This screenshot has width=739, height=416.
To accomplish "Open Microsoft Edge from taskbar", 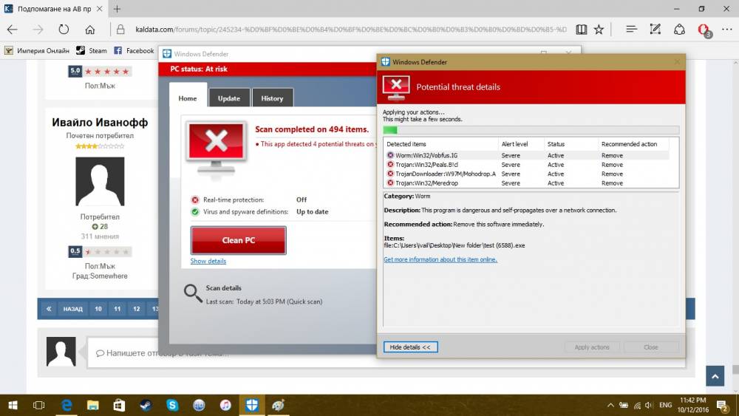I will click(x=67, y=405).
